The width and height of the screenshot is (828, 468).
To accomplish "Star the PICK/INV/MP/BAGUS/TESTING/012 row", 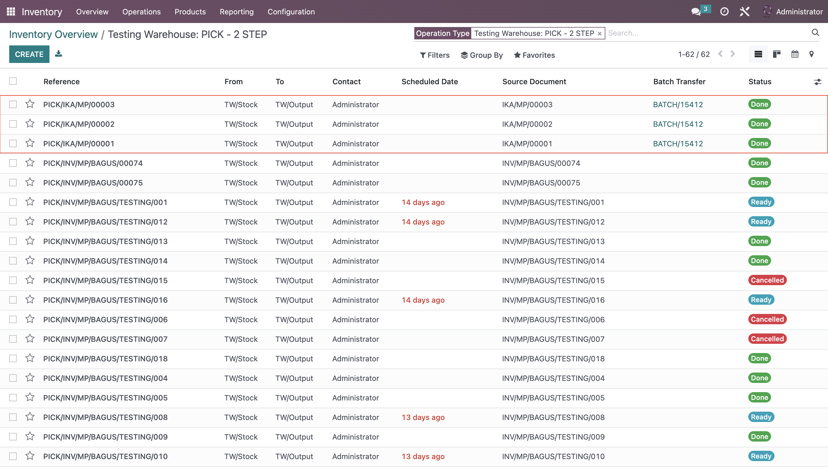I will [x=30, y=221].
